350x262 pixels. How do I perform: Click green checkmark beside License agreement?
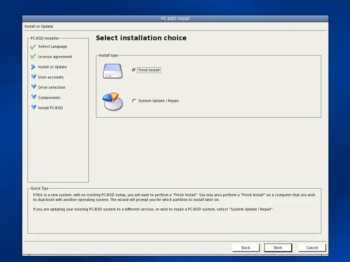[x=33, y=57]
